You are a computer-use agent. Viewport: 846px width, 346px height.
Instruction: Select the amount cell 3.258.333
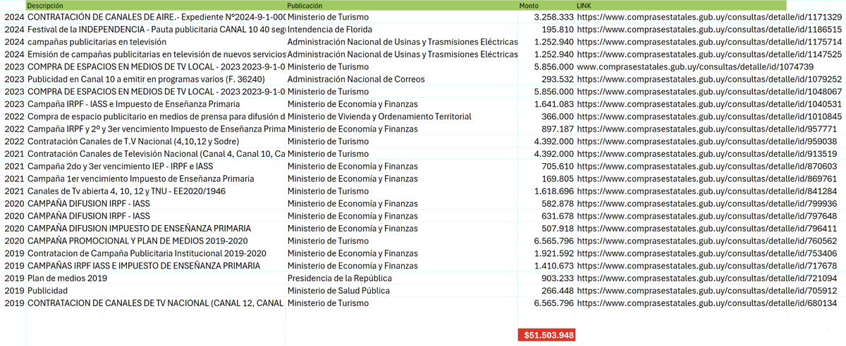pos(546,16)
